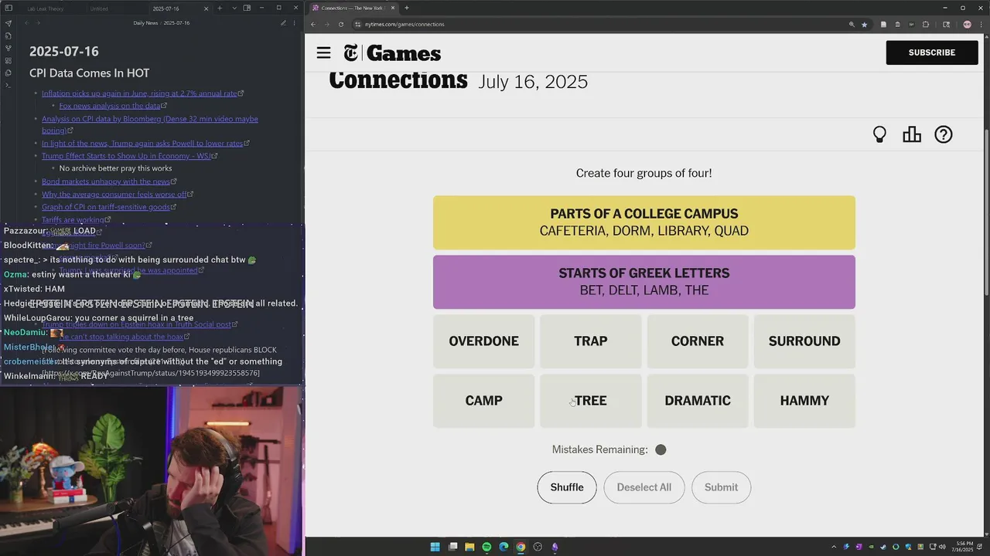
Task: Open NYT Games hamburger menu
Action: coord(323,53)
